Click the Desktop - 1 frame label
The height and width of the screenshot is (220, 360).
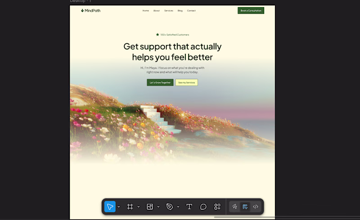(81, 1)
